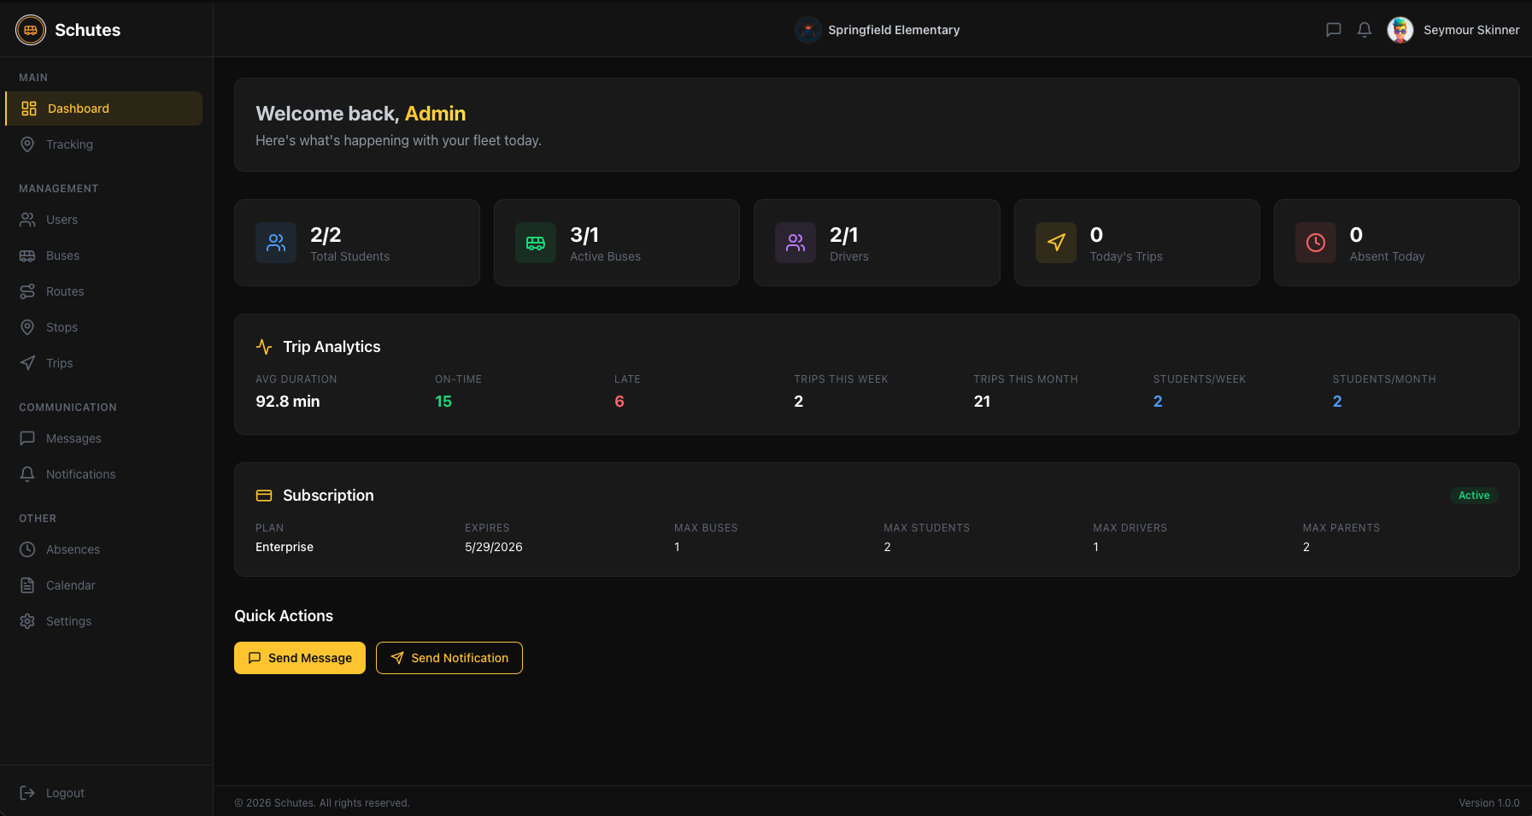The height and width of the screenshot is (816, 1532).
Task: Open Tracking using its map pin icon
Action: (x=27, y=144)
